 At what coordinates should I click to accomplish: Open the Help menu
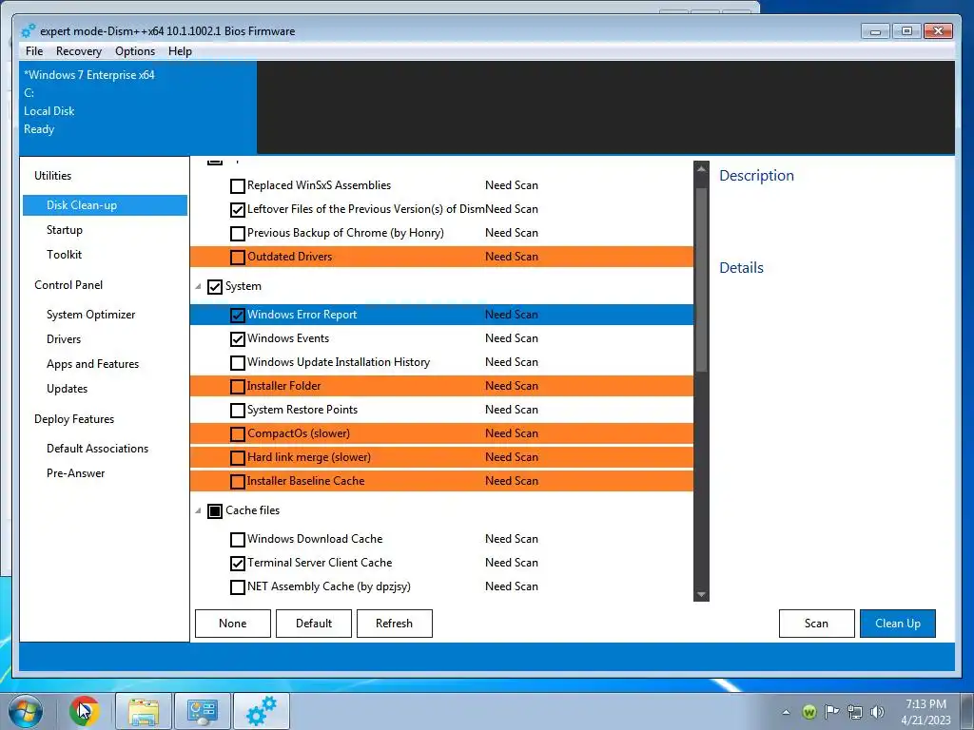(x=180, y=51)
